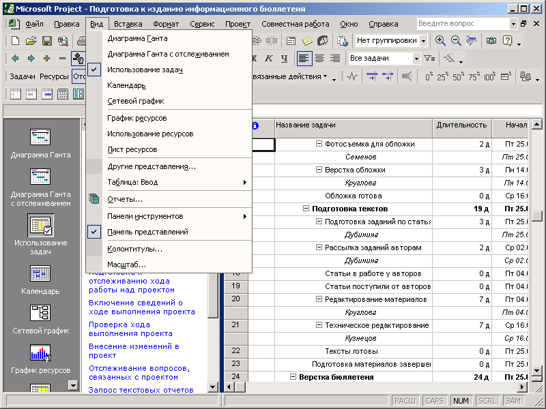
Task: Click table vertical scrollbar down arrow
Action: [x=537, y=371]
